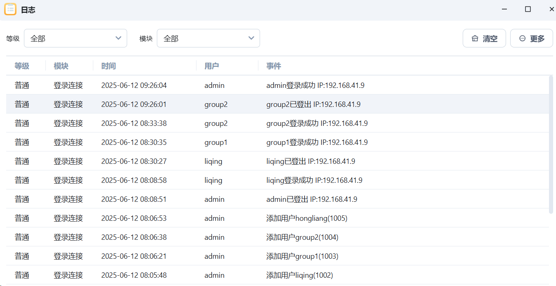Image resolution: width=556 pixels, height=286 pixels.
Task: Select event 'liqing已登出 IP:192.168.41.9'
Action: [311, 161]
